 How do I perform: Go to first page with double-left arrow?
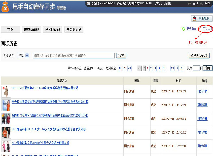click(139, 68)
